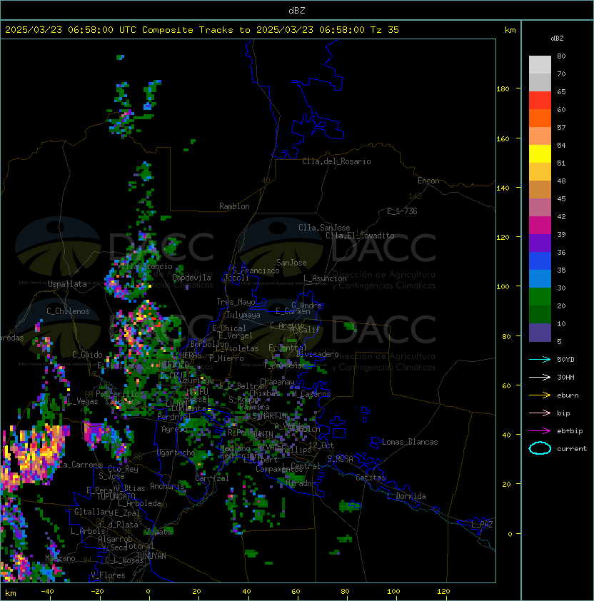Viewport: 594px width, 601px height.
Task: Click the 30HM legend label
Action: (x=565, y=377)
